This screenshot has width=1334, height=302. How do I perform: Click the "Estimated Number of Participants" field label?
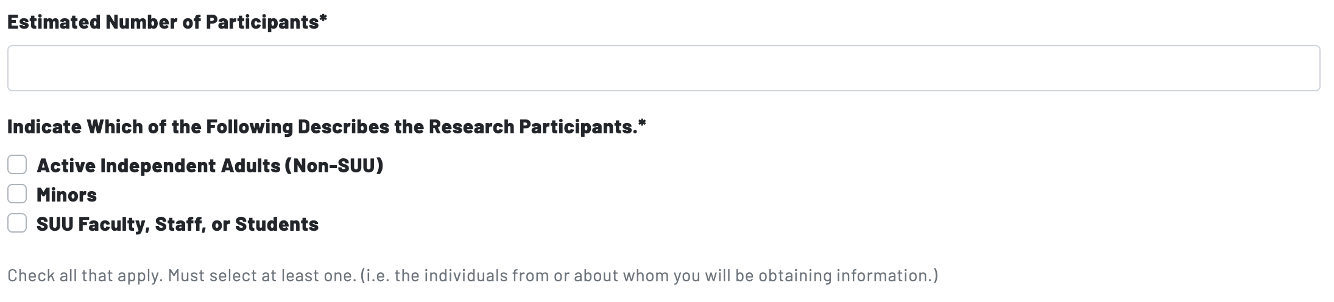[x=163, y=22]
